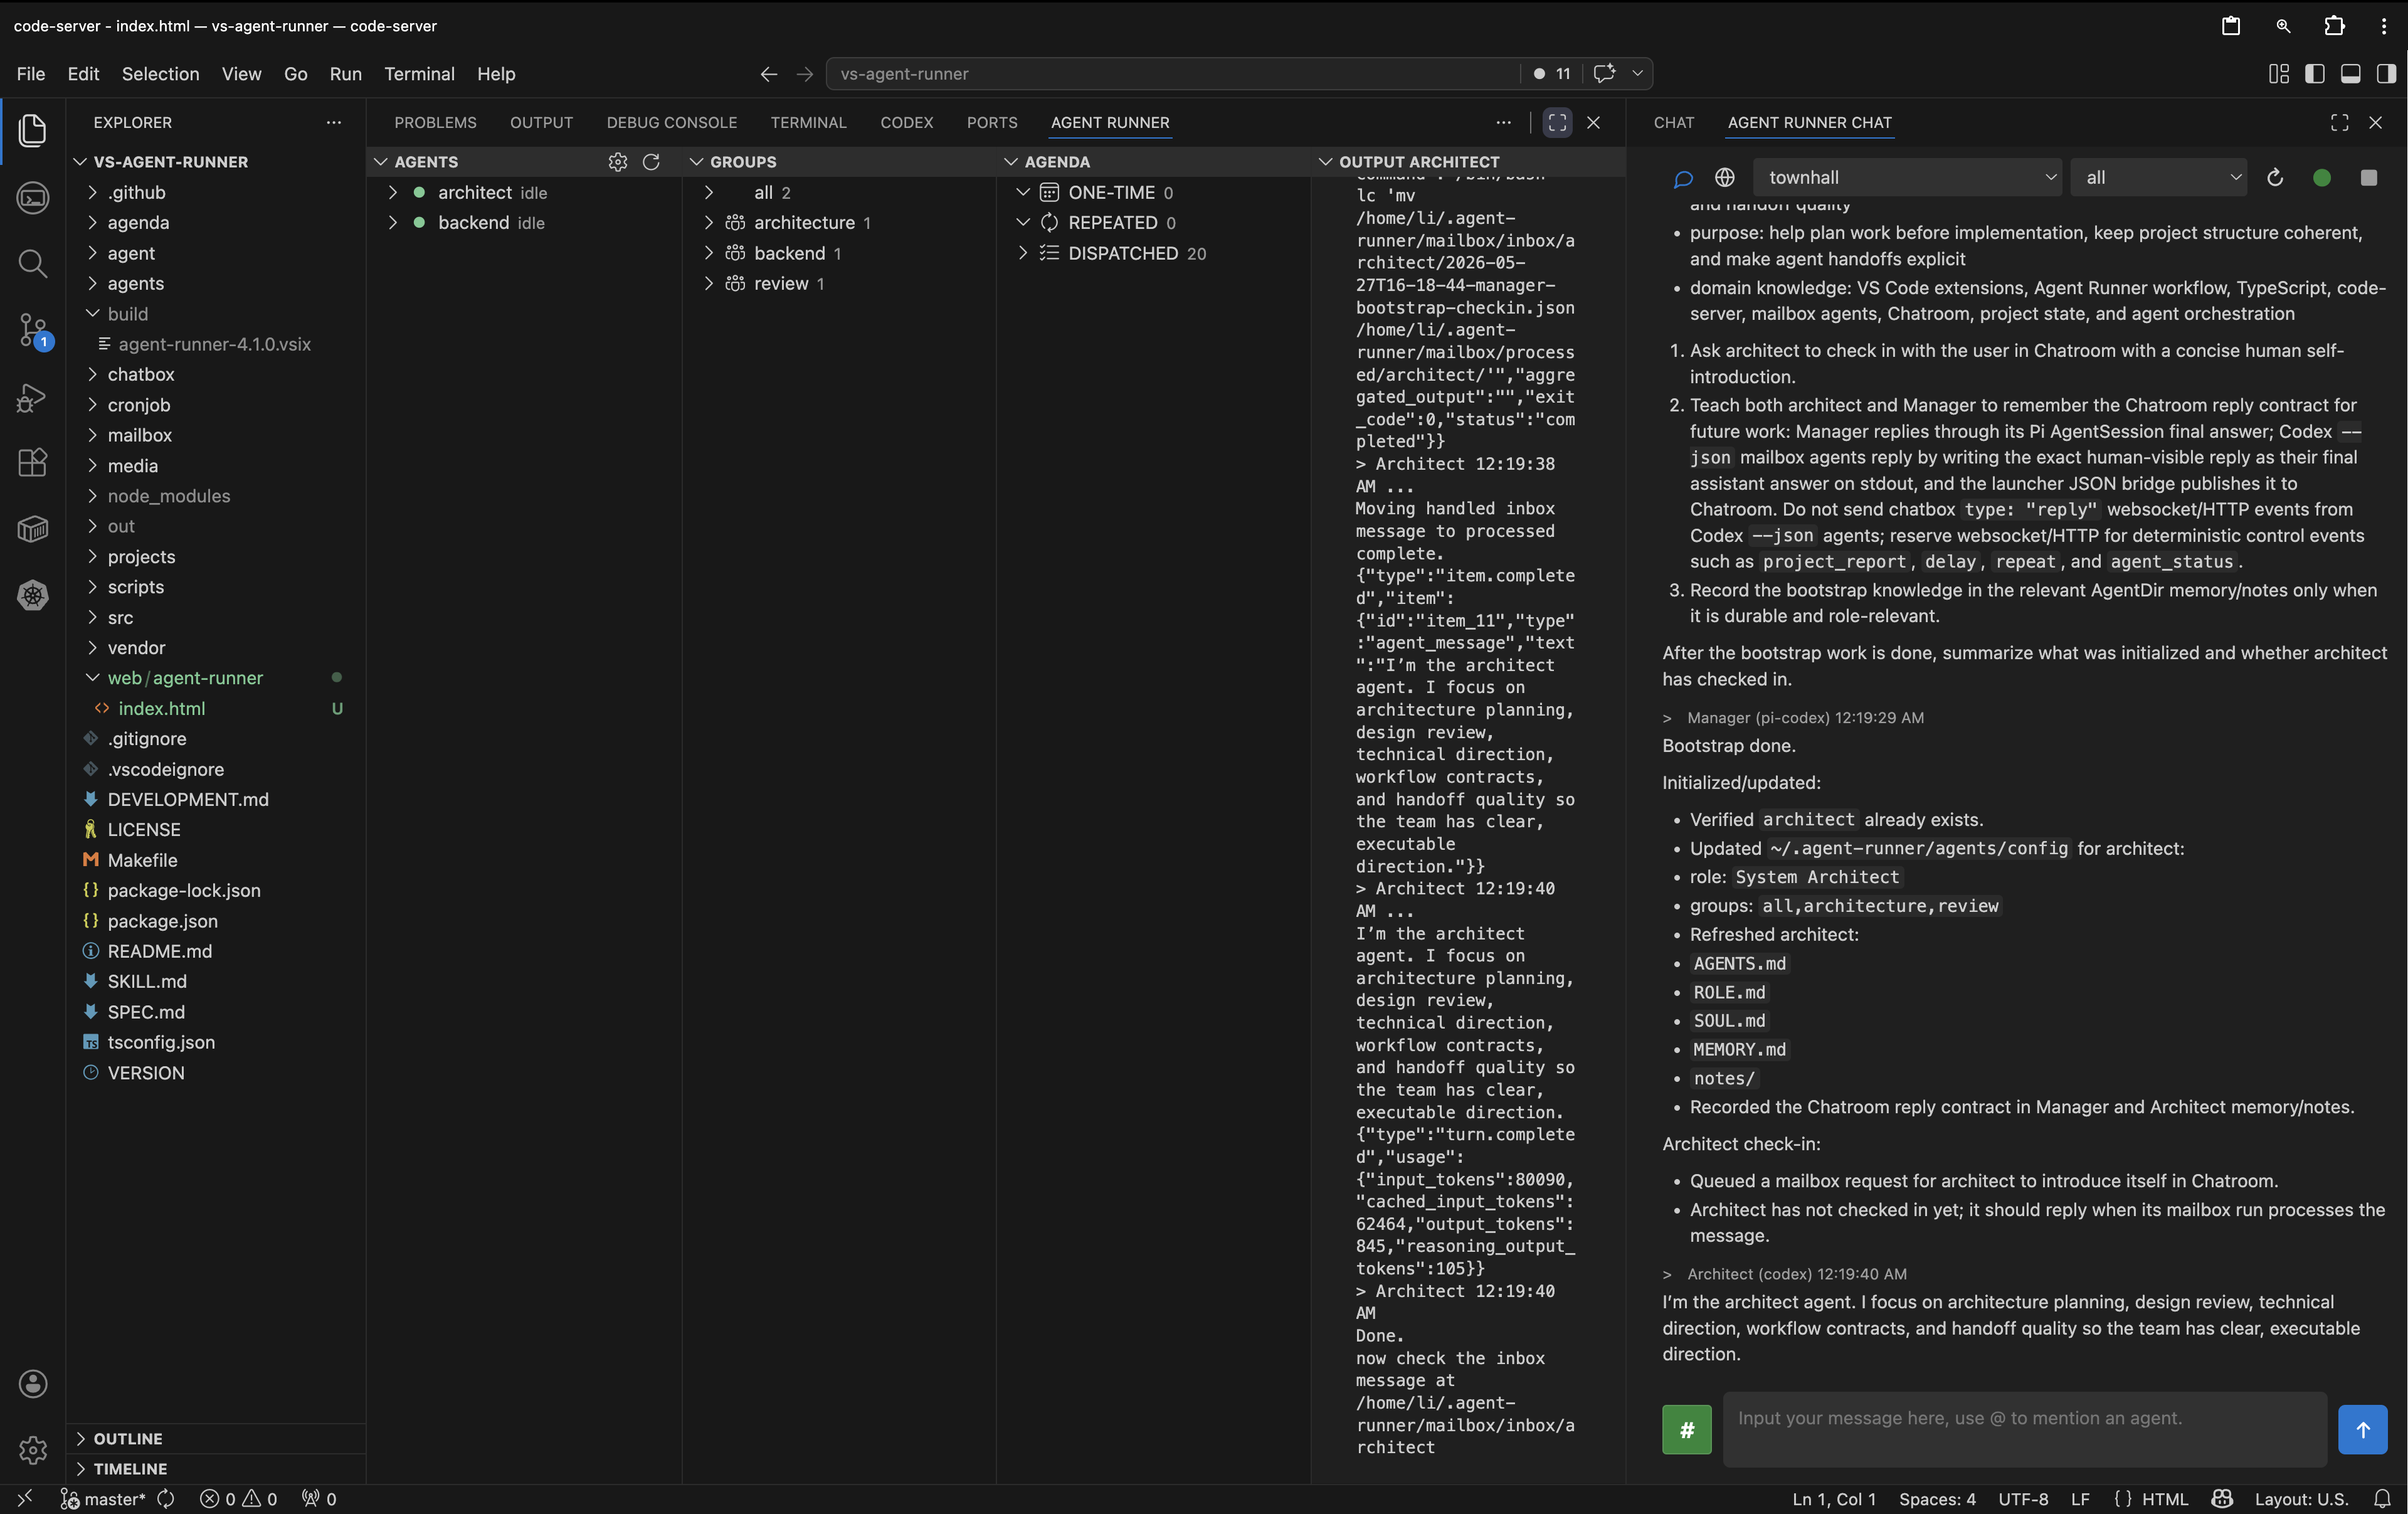
Task: Open the Copilot dropdown arrow in title bar
Action: click(x=1637, y=74)
